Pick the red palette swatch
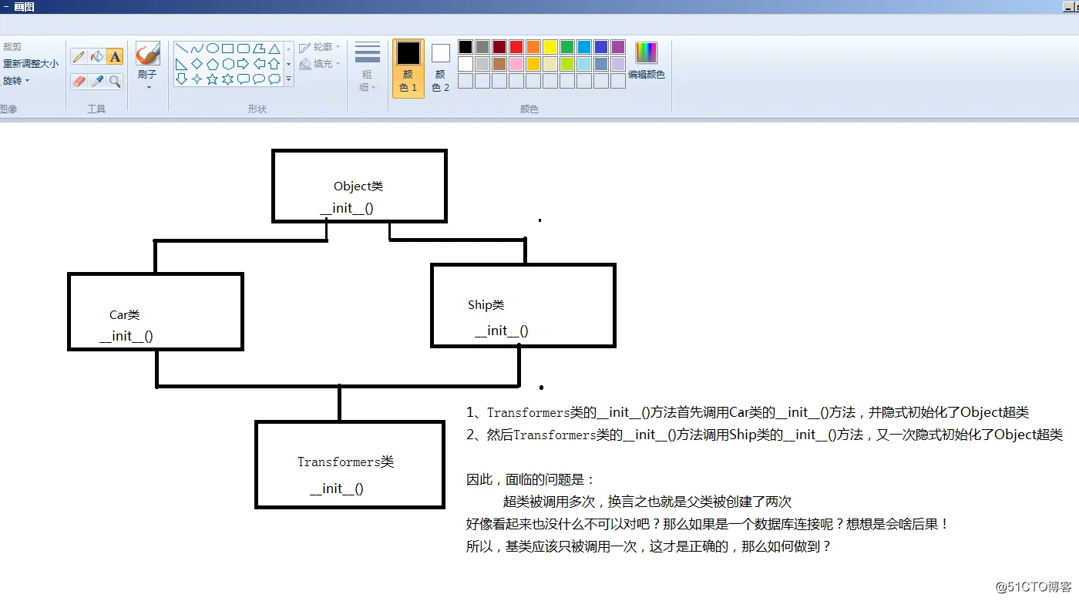Image resolution: width=1079 pixels, height=601 pixels. click(x=516, y=47)
